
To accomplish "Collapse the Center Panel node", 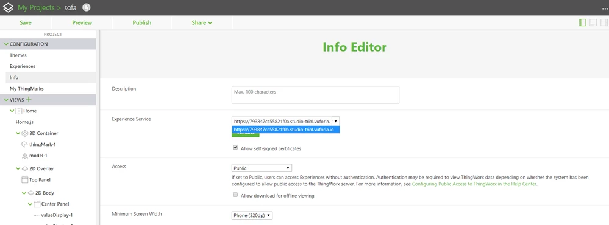I will (30, 204).
